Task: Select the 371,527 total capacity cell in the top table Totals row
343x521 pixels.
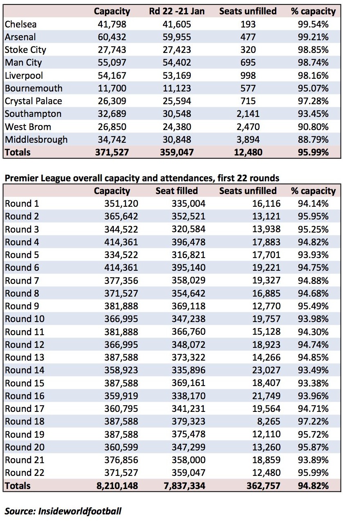Action: coord(112,152)
